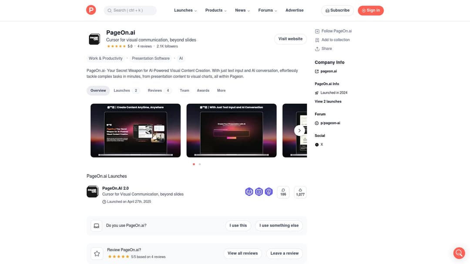Viewport: 470px width, 264px height.
Task: Click the third purple award badge
Action: [x=269, y=191]
